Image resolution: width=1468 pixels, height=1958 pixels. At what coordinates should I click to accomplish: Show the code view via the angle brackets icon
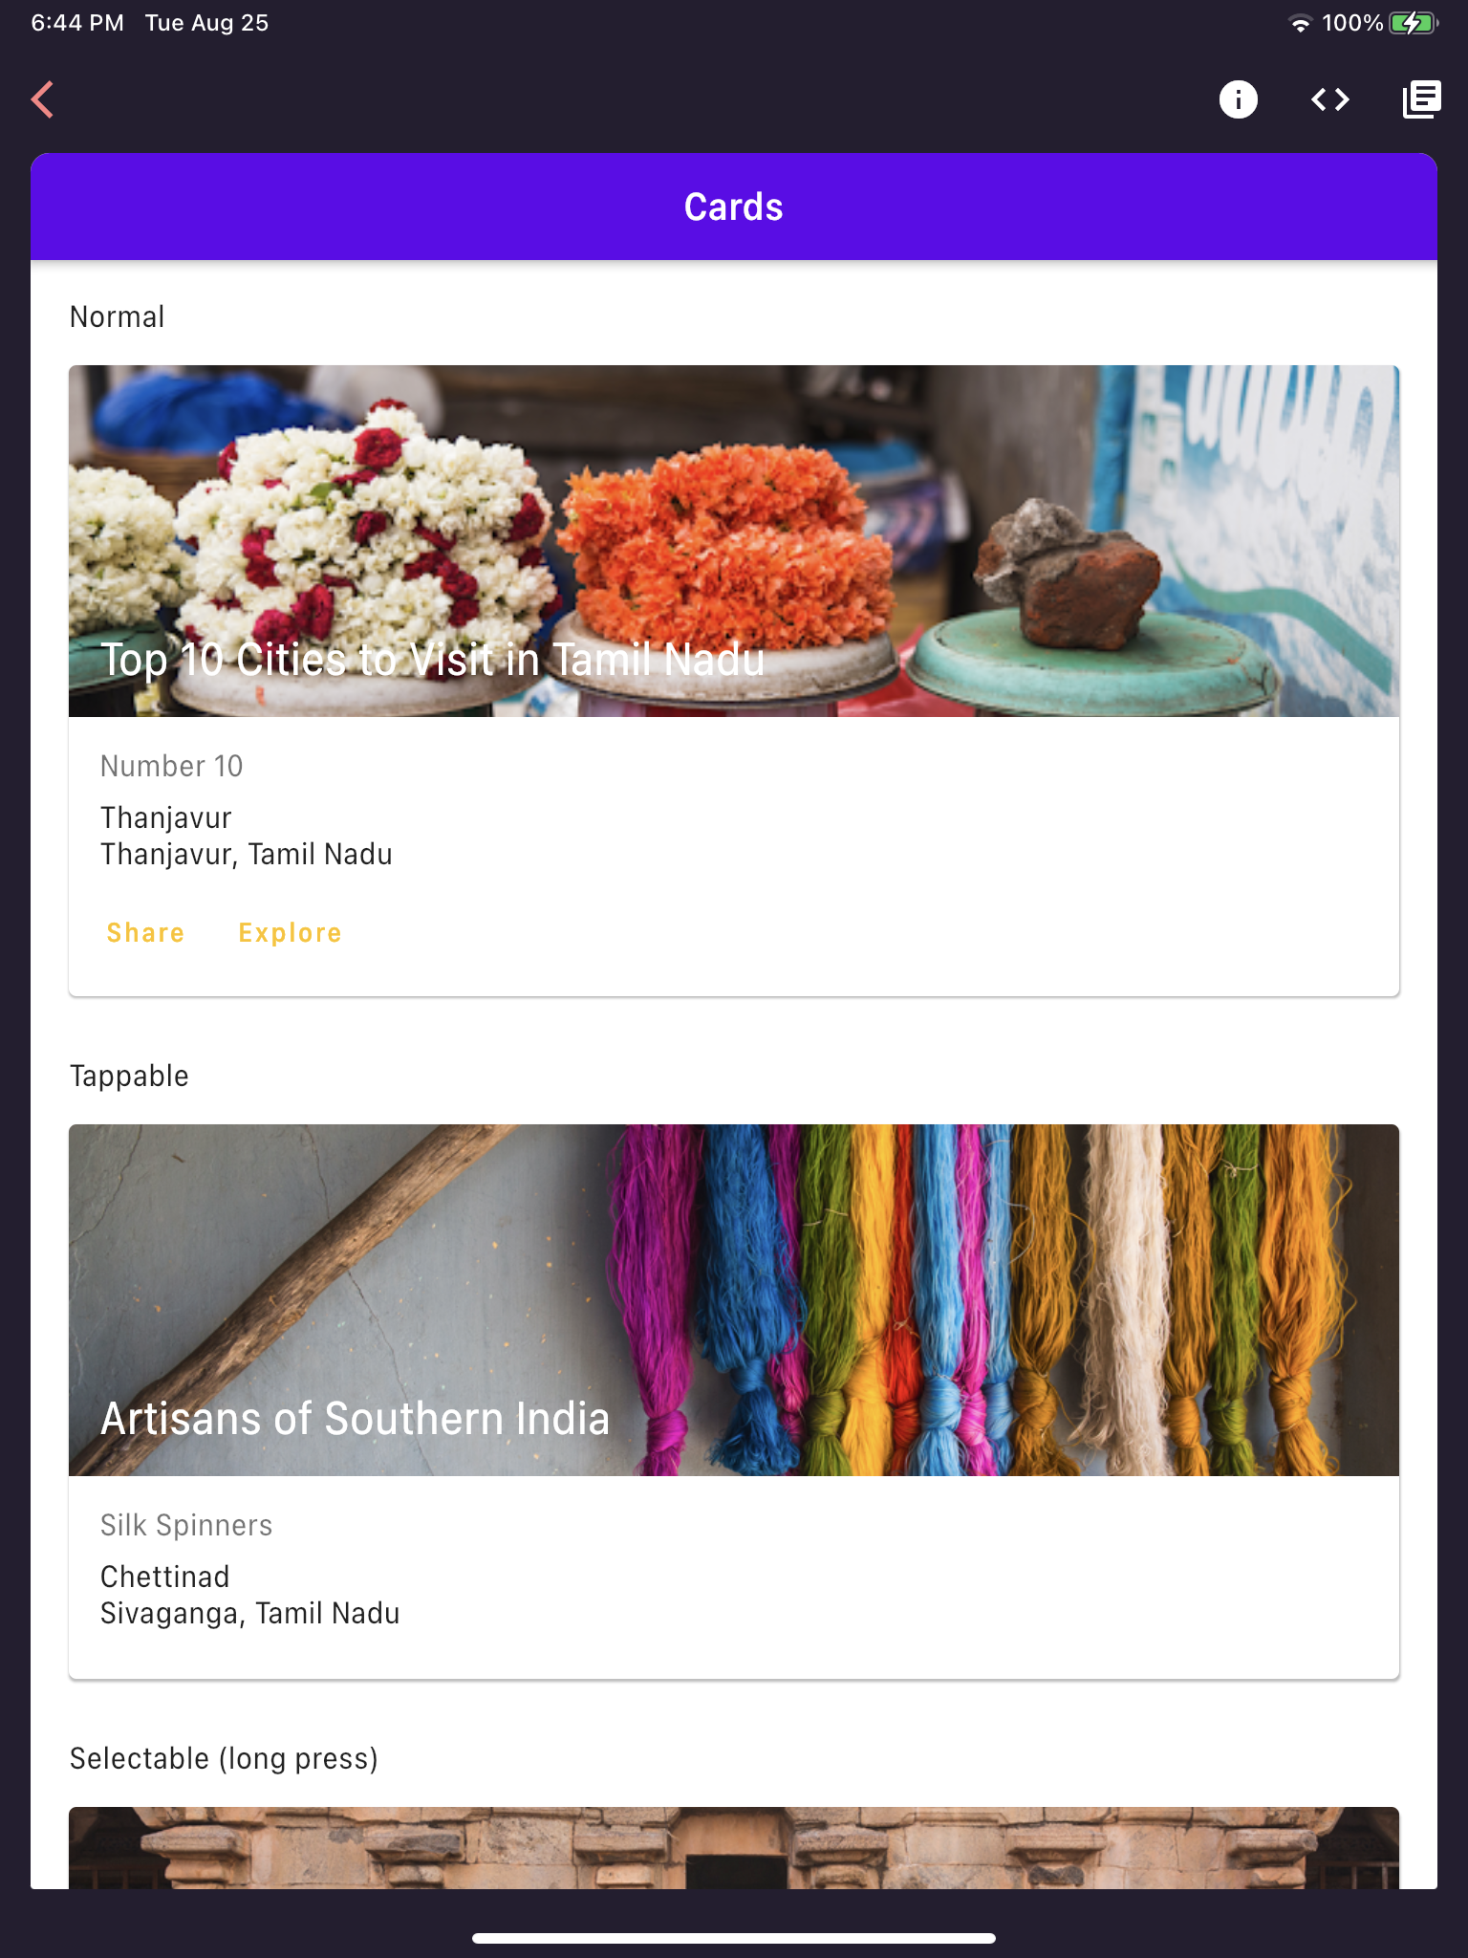(x=1329, y=99)
